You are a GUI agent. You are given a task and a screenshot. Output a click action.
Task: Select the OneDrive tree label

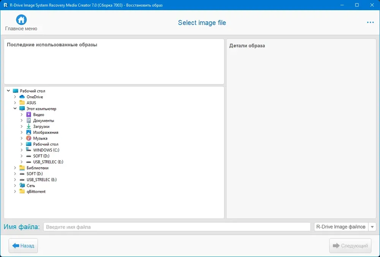pos(35,97)
